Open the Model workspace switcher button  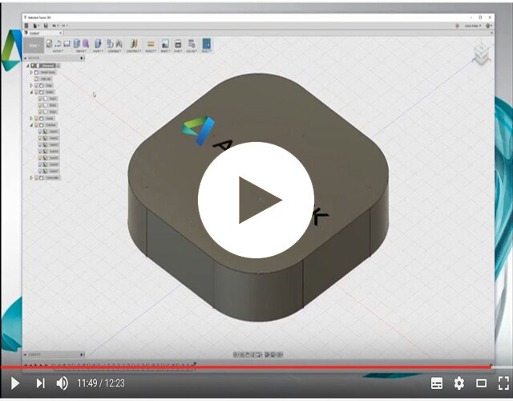pyautogui.click(x=34, y=46)
